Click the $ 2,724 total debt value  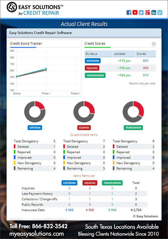pyautogui.click(x=136, y=210)
